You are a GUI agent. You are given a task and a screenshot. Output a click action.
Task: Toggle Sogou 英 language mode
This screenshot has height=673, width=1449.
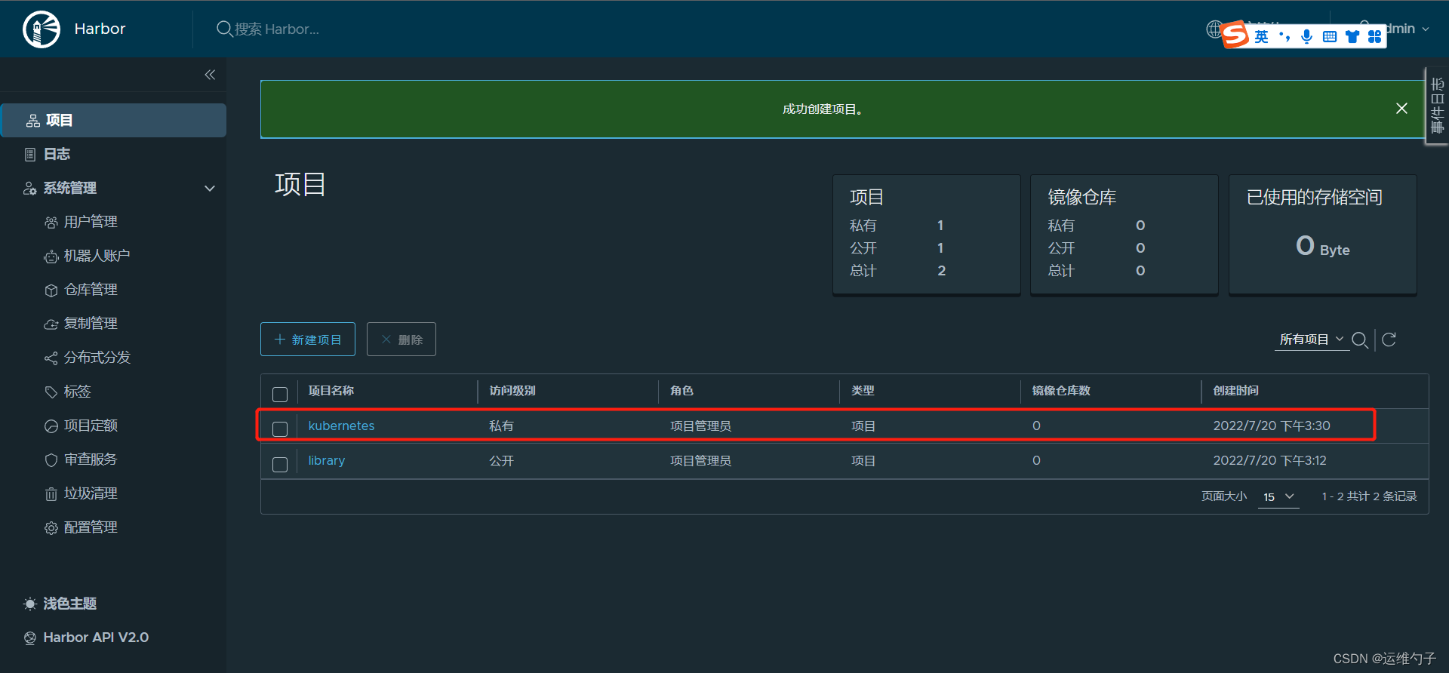1262,37
